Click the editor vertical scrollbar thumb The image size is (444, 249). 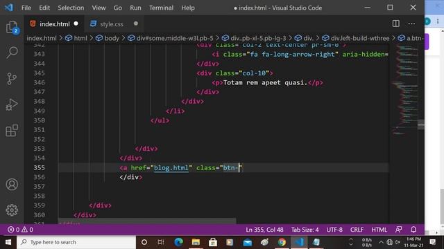coord(421,124)
